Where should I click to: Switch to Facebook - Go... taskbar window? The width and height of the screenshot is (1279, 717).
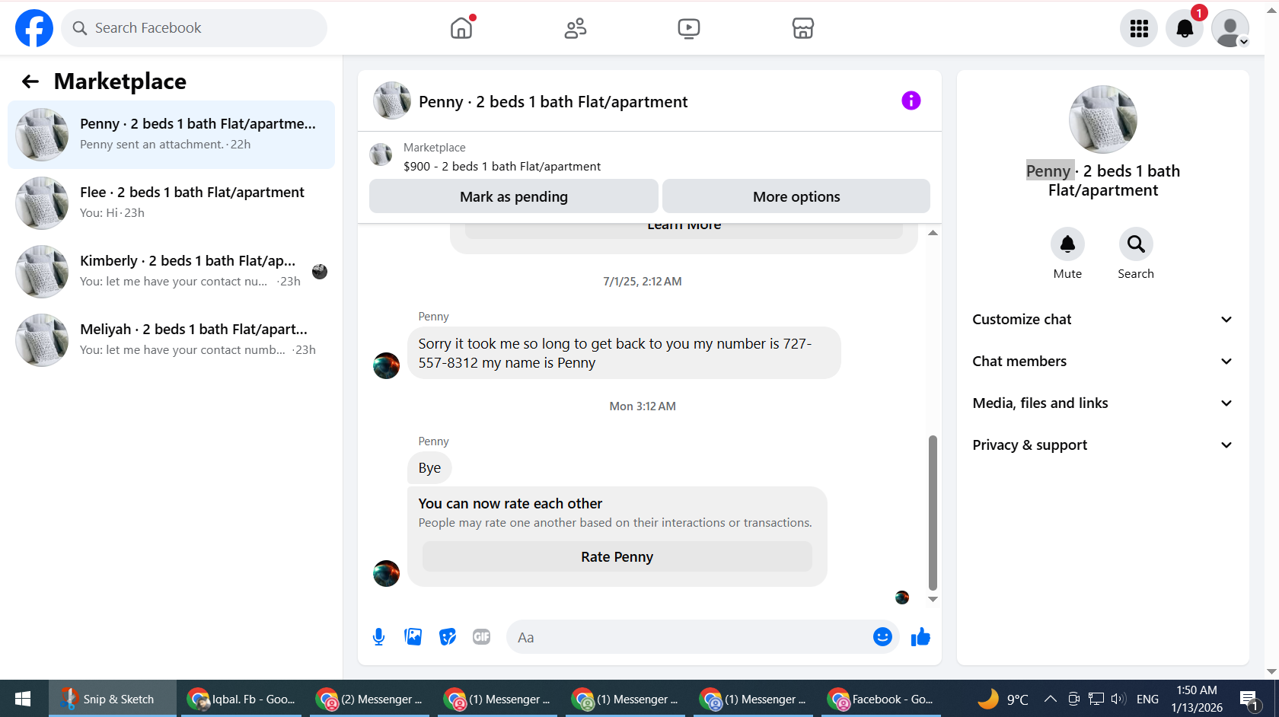point(880,699)
